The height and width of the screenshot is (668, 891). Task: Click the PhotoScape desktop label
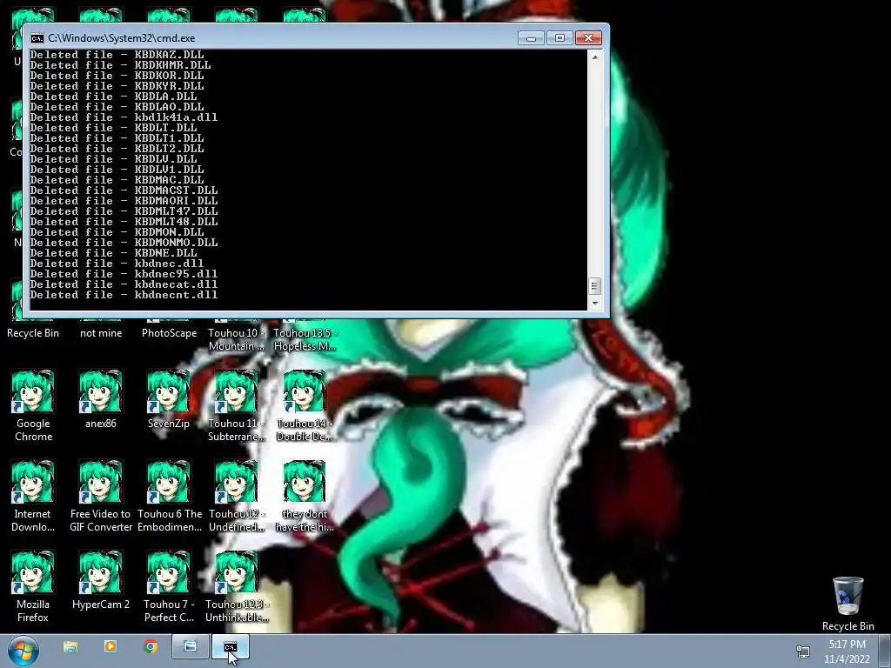pos(169,333)
